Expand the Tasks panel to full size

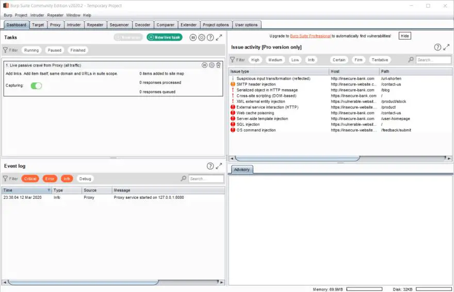click(x=219, y=38)
